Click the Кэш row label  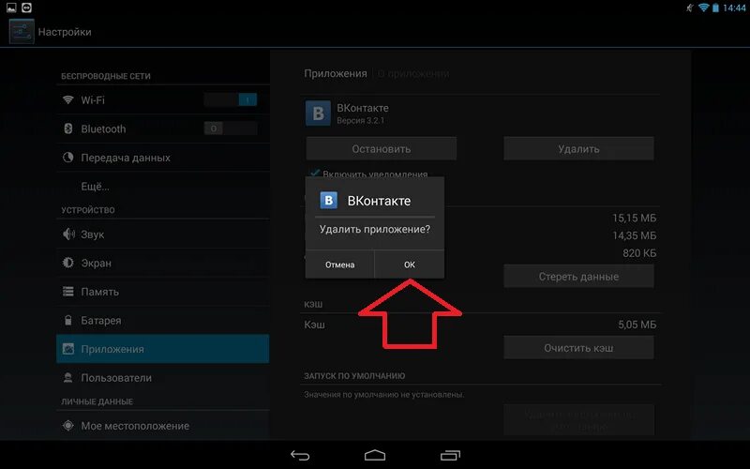click(x=314, y=325)
